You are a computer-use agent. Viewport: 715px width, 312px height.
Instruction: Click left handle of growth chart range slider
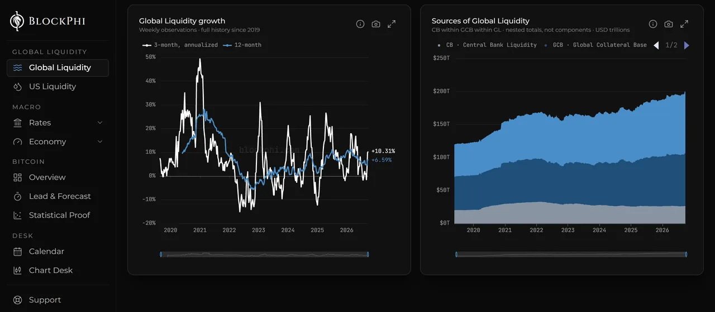coord(161,254)
